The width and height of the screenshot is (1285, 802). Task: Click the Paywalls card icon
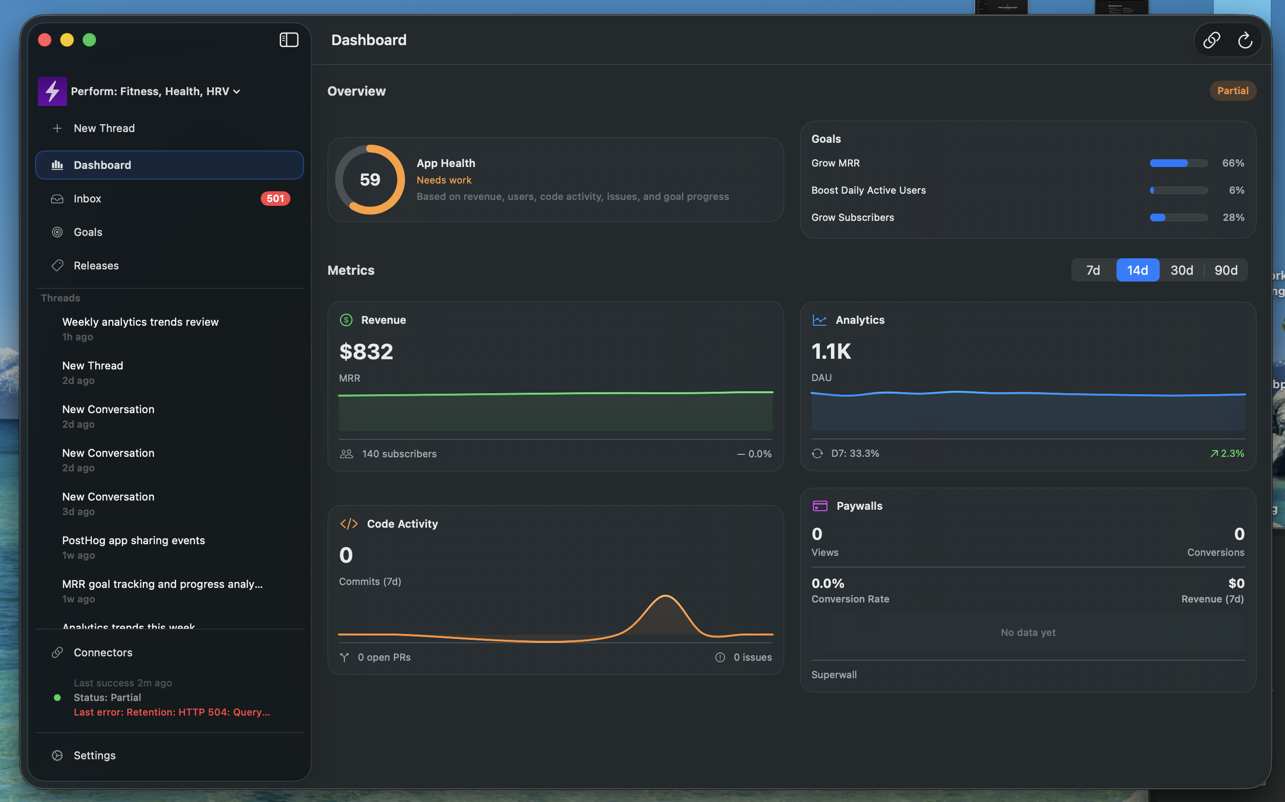[x=820, y=505]
